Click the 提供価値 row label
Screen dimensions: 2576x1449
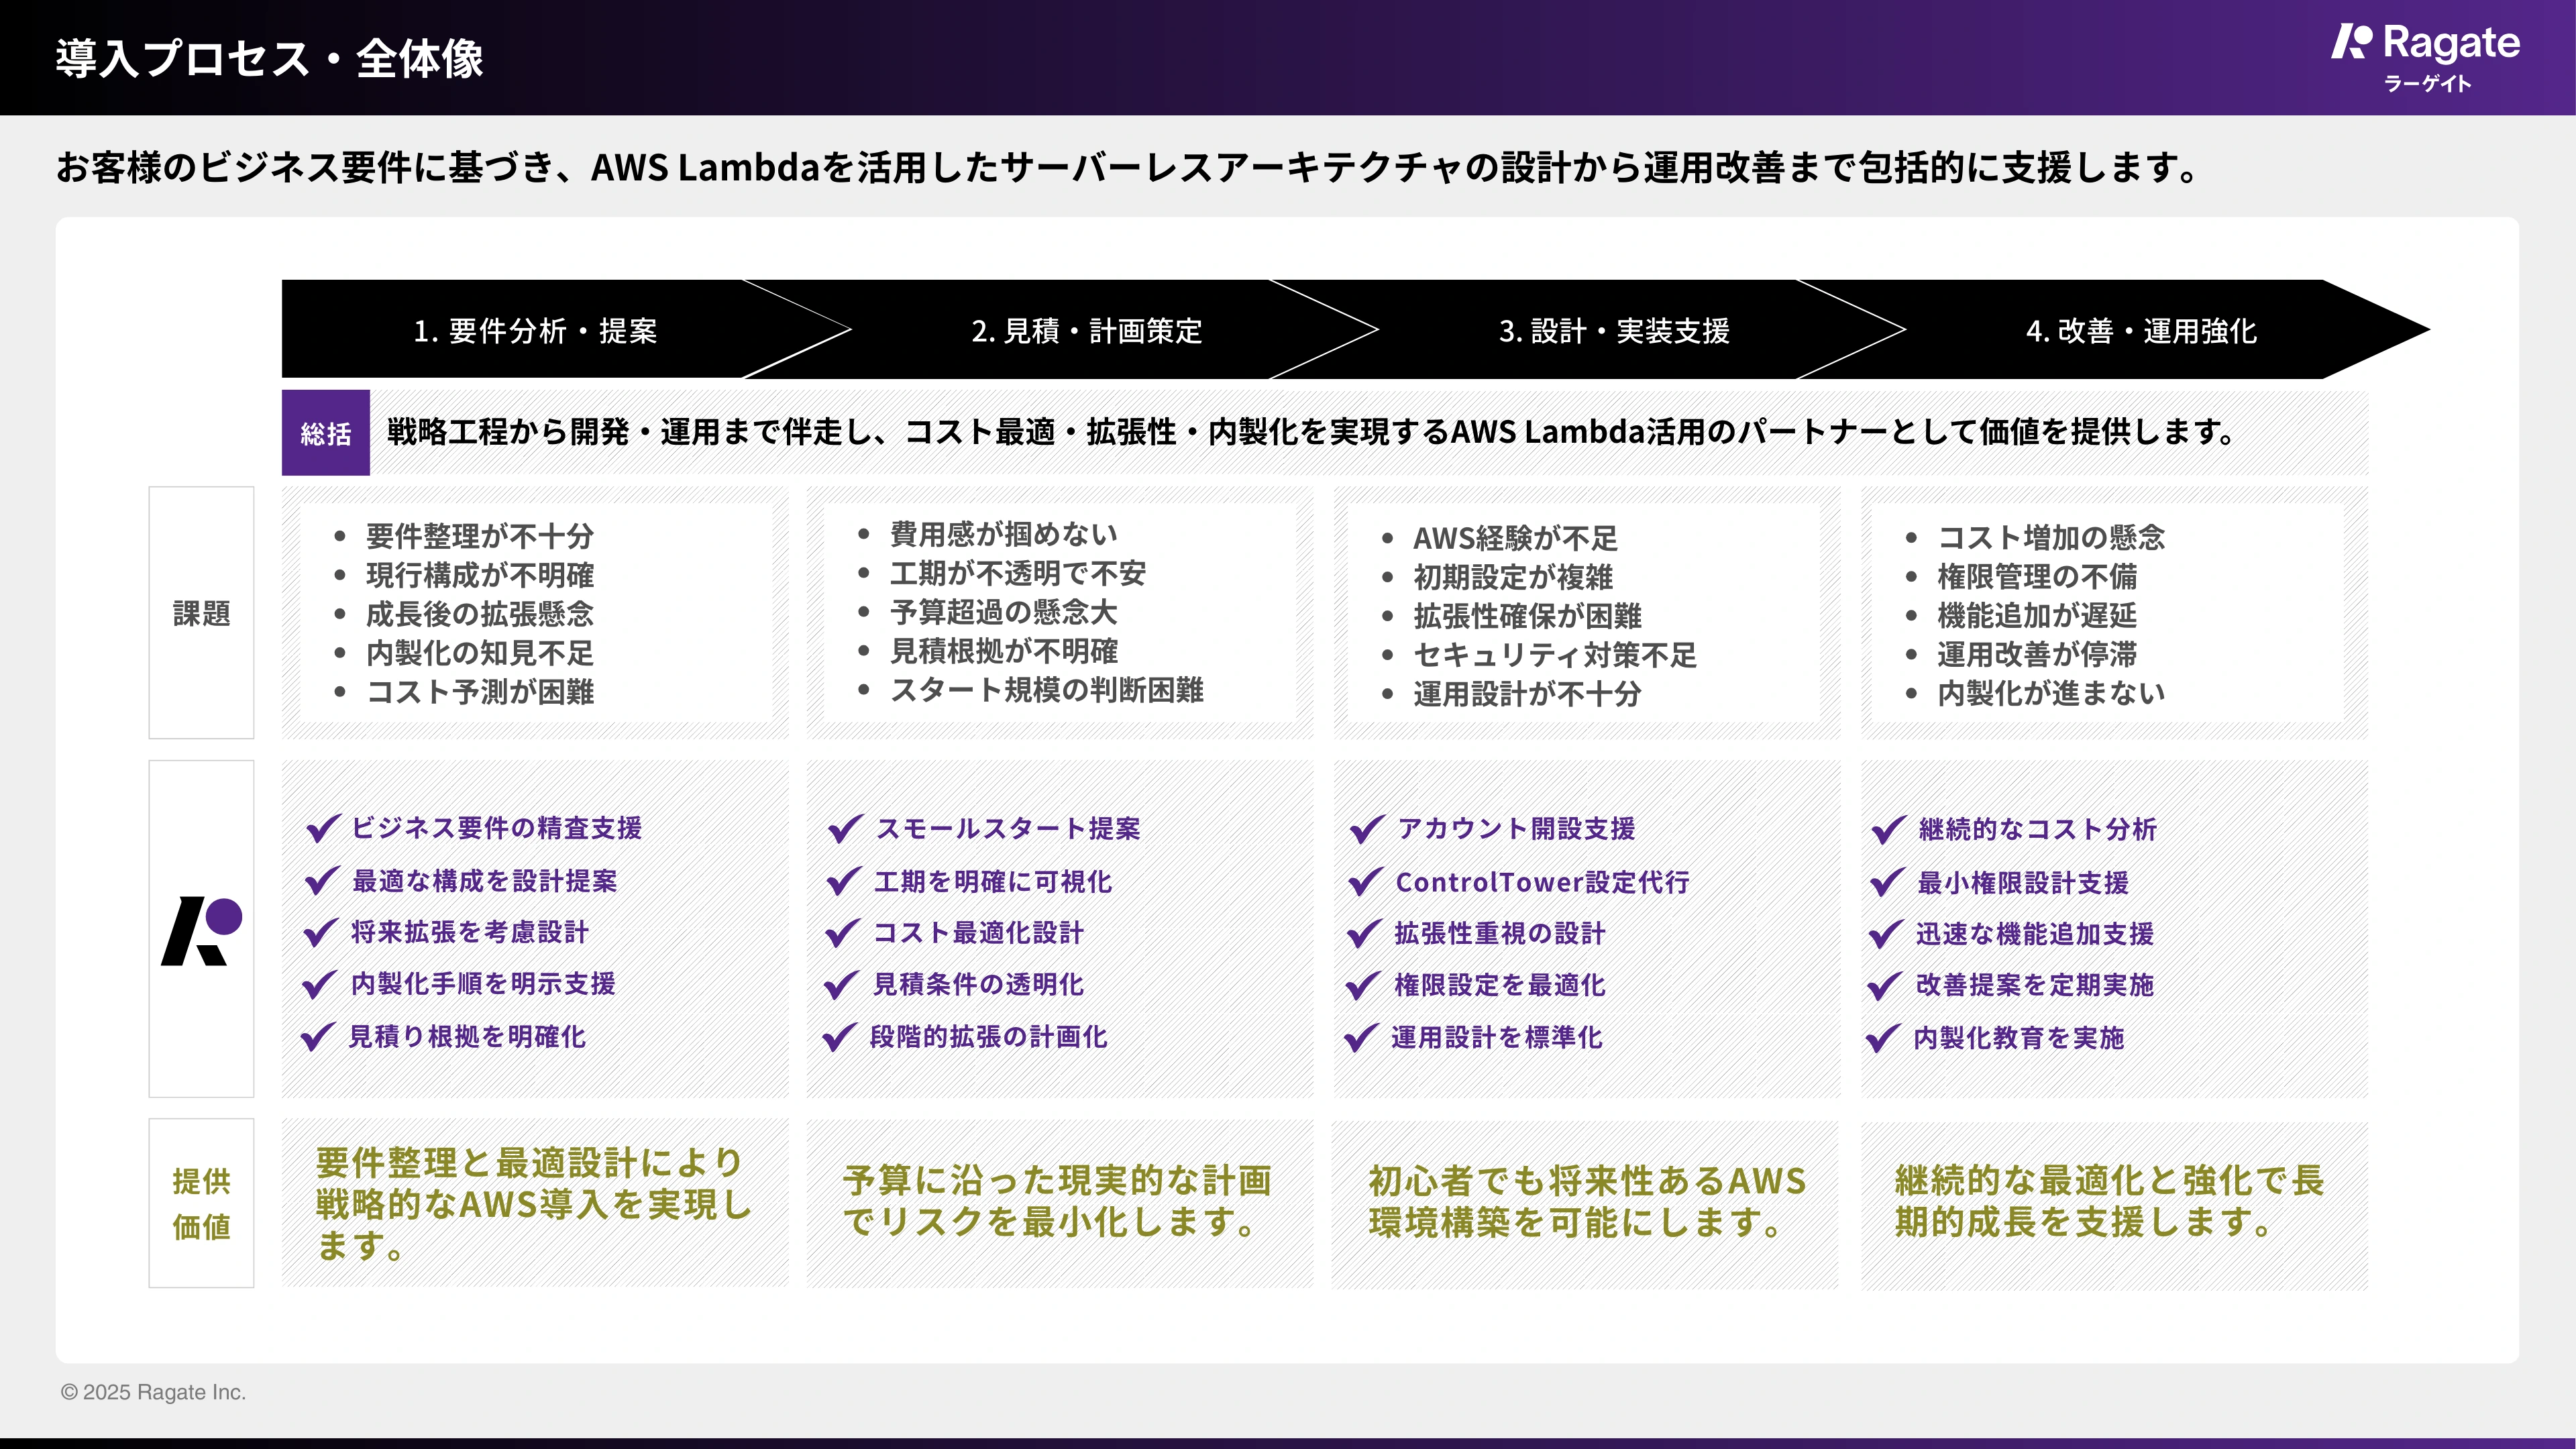tap(201, 1203)
